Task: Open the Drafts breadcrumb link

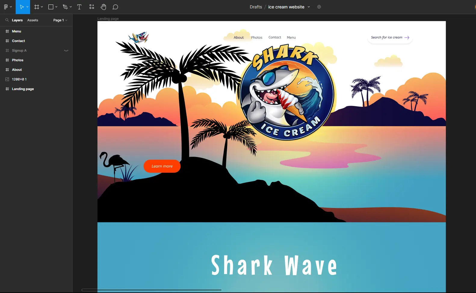Action: (x=256, y=7)
